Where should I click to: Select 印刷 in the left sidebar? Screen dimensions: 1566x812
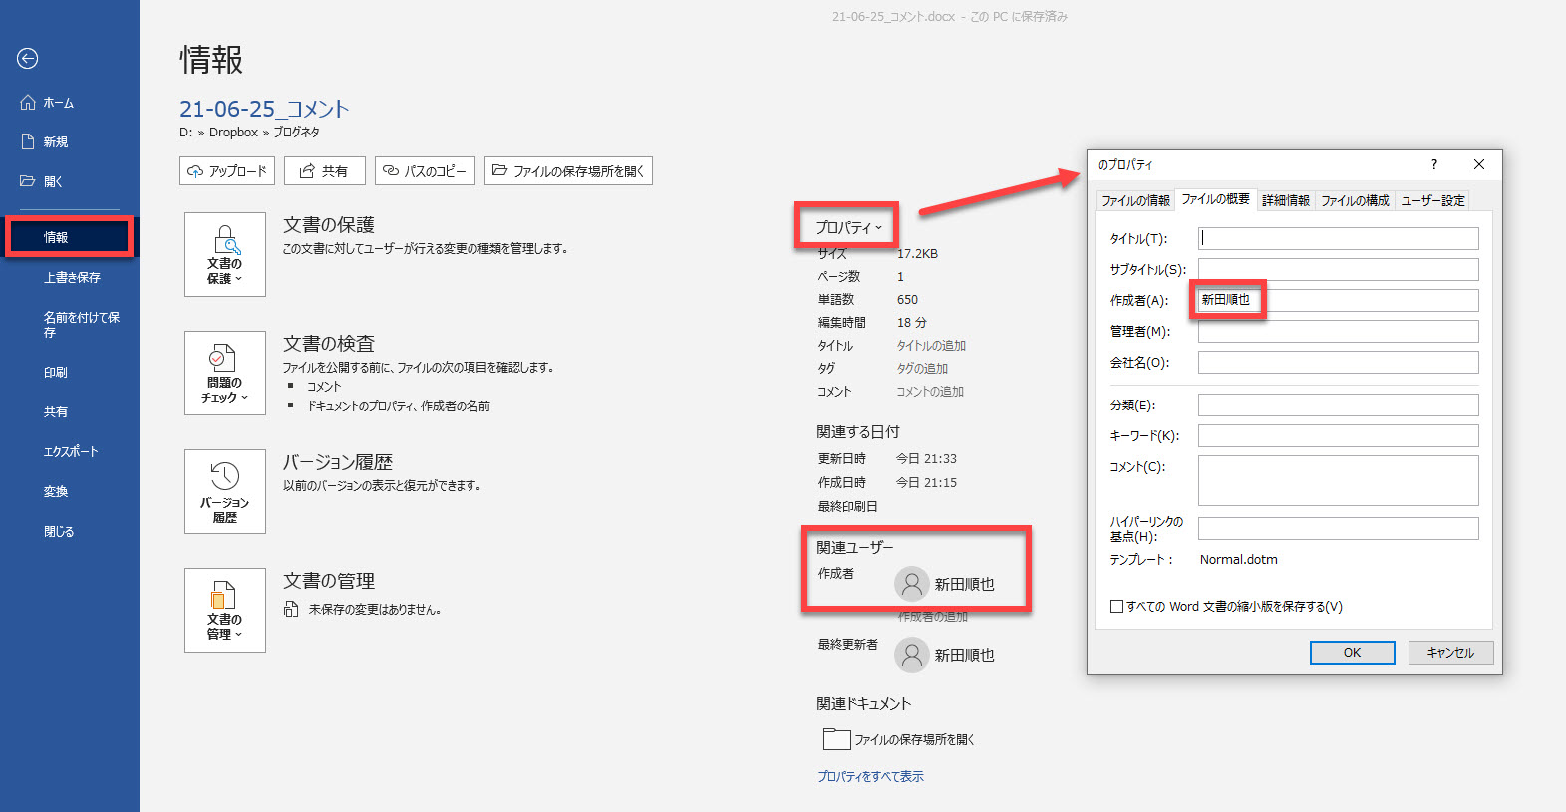[56, 372]
